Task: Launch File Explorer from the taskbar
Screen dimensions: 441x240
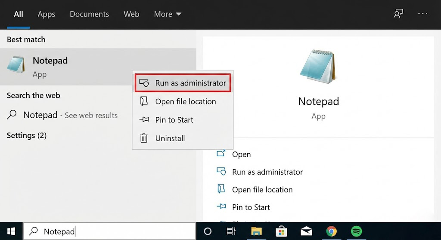Action: (257, 231)
